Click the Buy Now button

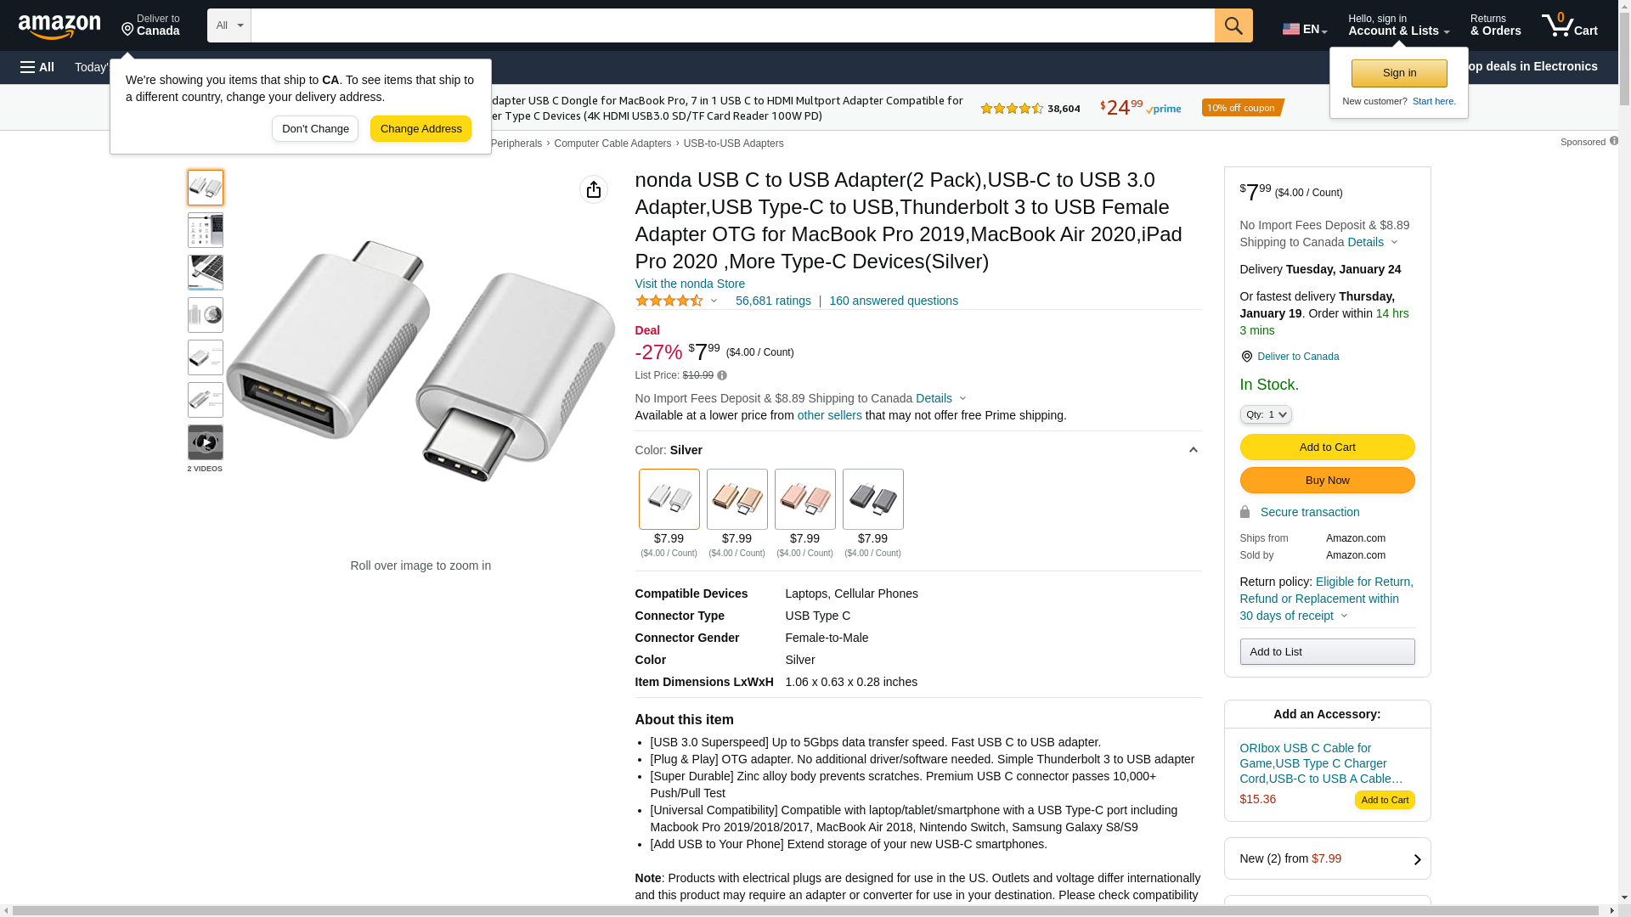tap(1327, 481)
